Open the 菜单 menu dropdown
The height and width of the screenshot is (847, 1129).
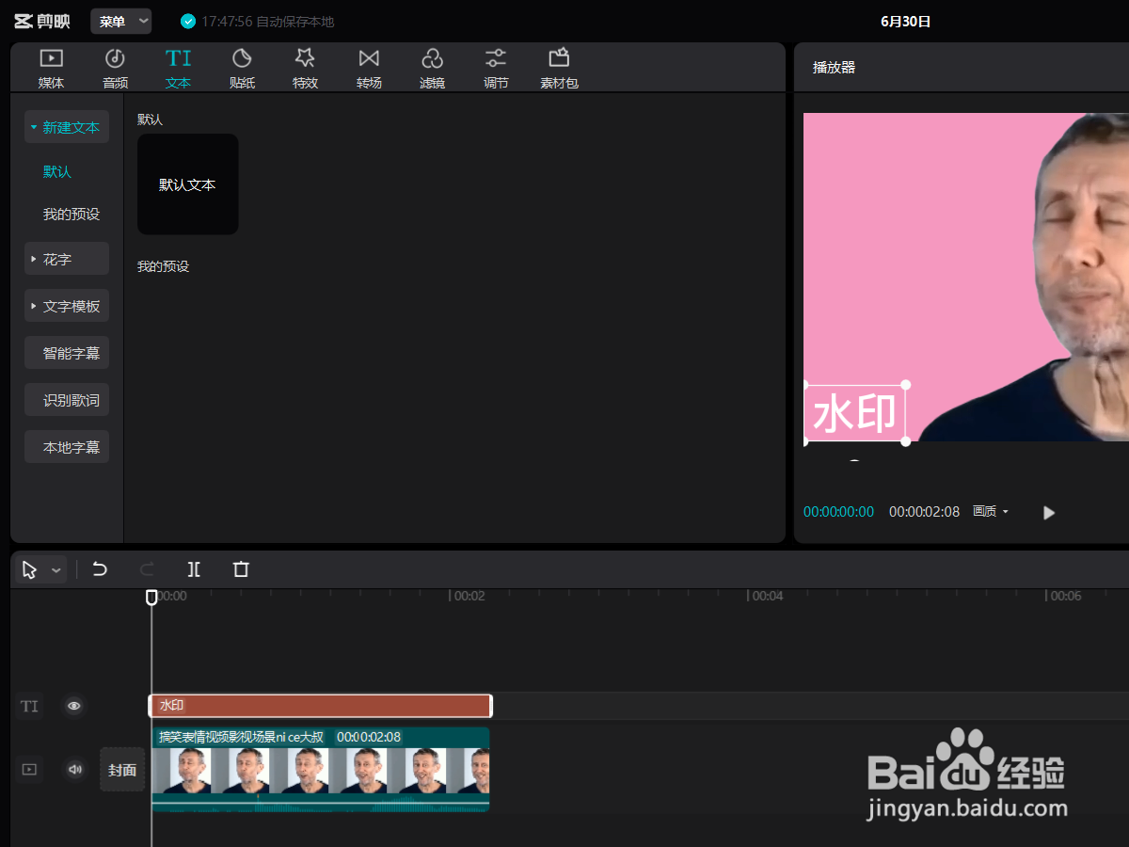coord(121,21)
